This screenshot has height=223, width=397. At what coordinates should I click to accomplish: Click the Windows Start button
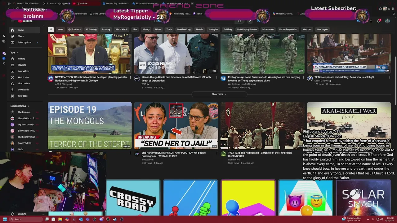pos(5,219)
